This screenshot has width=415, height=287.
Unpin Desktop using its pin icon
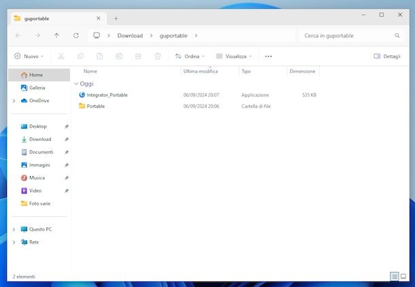tap(67, 126)
